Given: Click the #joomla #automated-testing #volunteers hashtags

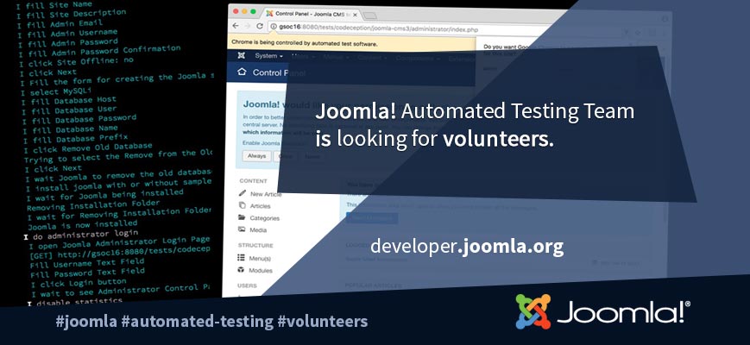Looking at the screenshot, I should (x=212, y=321).
